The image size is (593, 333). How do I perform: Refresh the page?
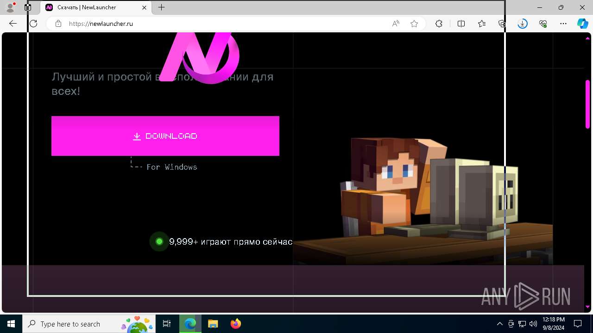[33, 24]
